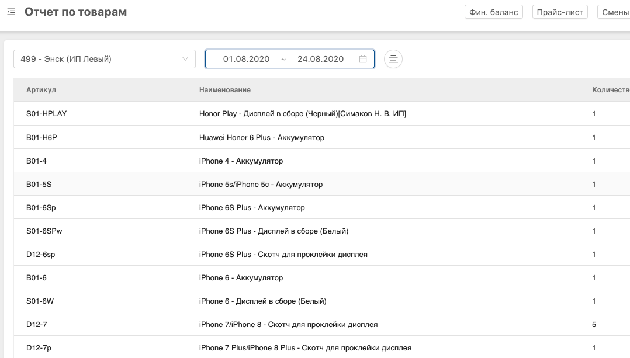Click iPhone 7/iPhone 8 - Скотч name
This screenshot has width=630, height=358.
point(289,324)
